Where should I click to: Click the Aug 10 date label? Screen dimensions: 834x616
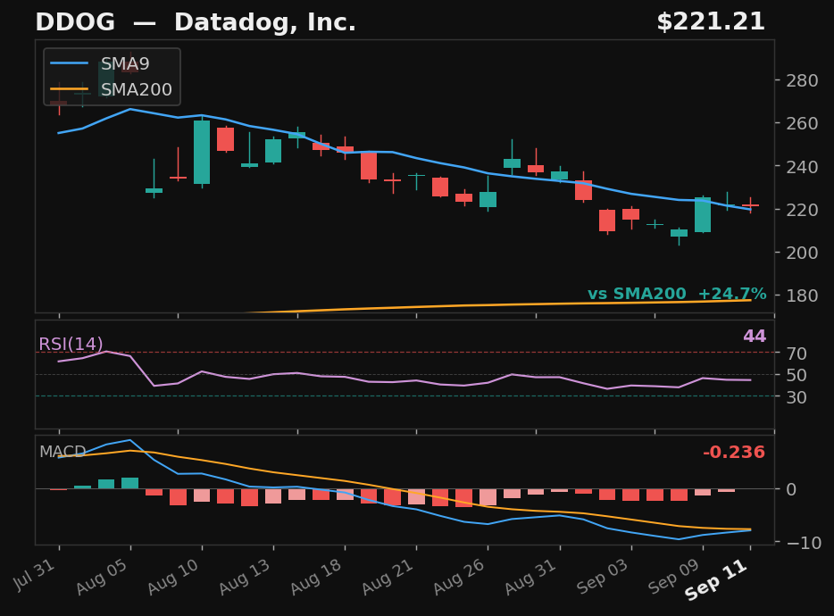point(174,577)
